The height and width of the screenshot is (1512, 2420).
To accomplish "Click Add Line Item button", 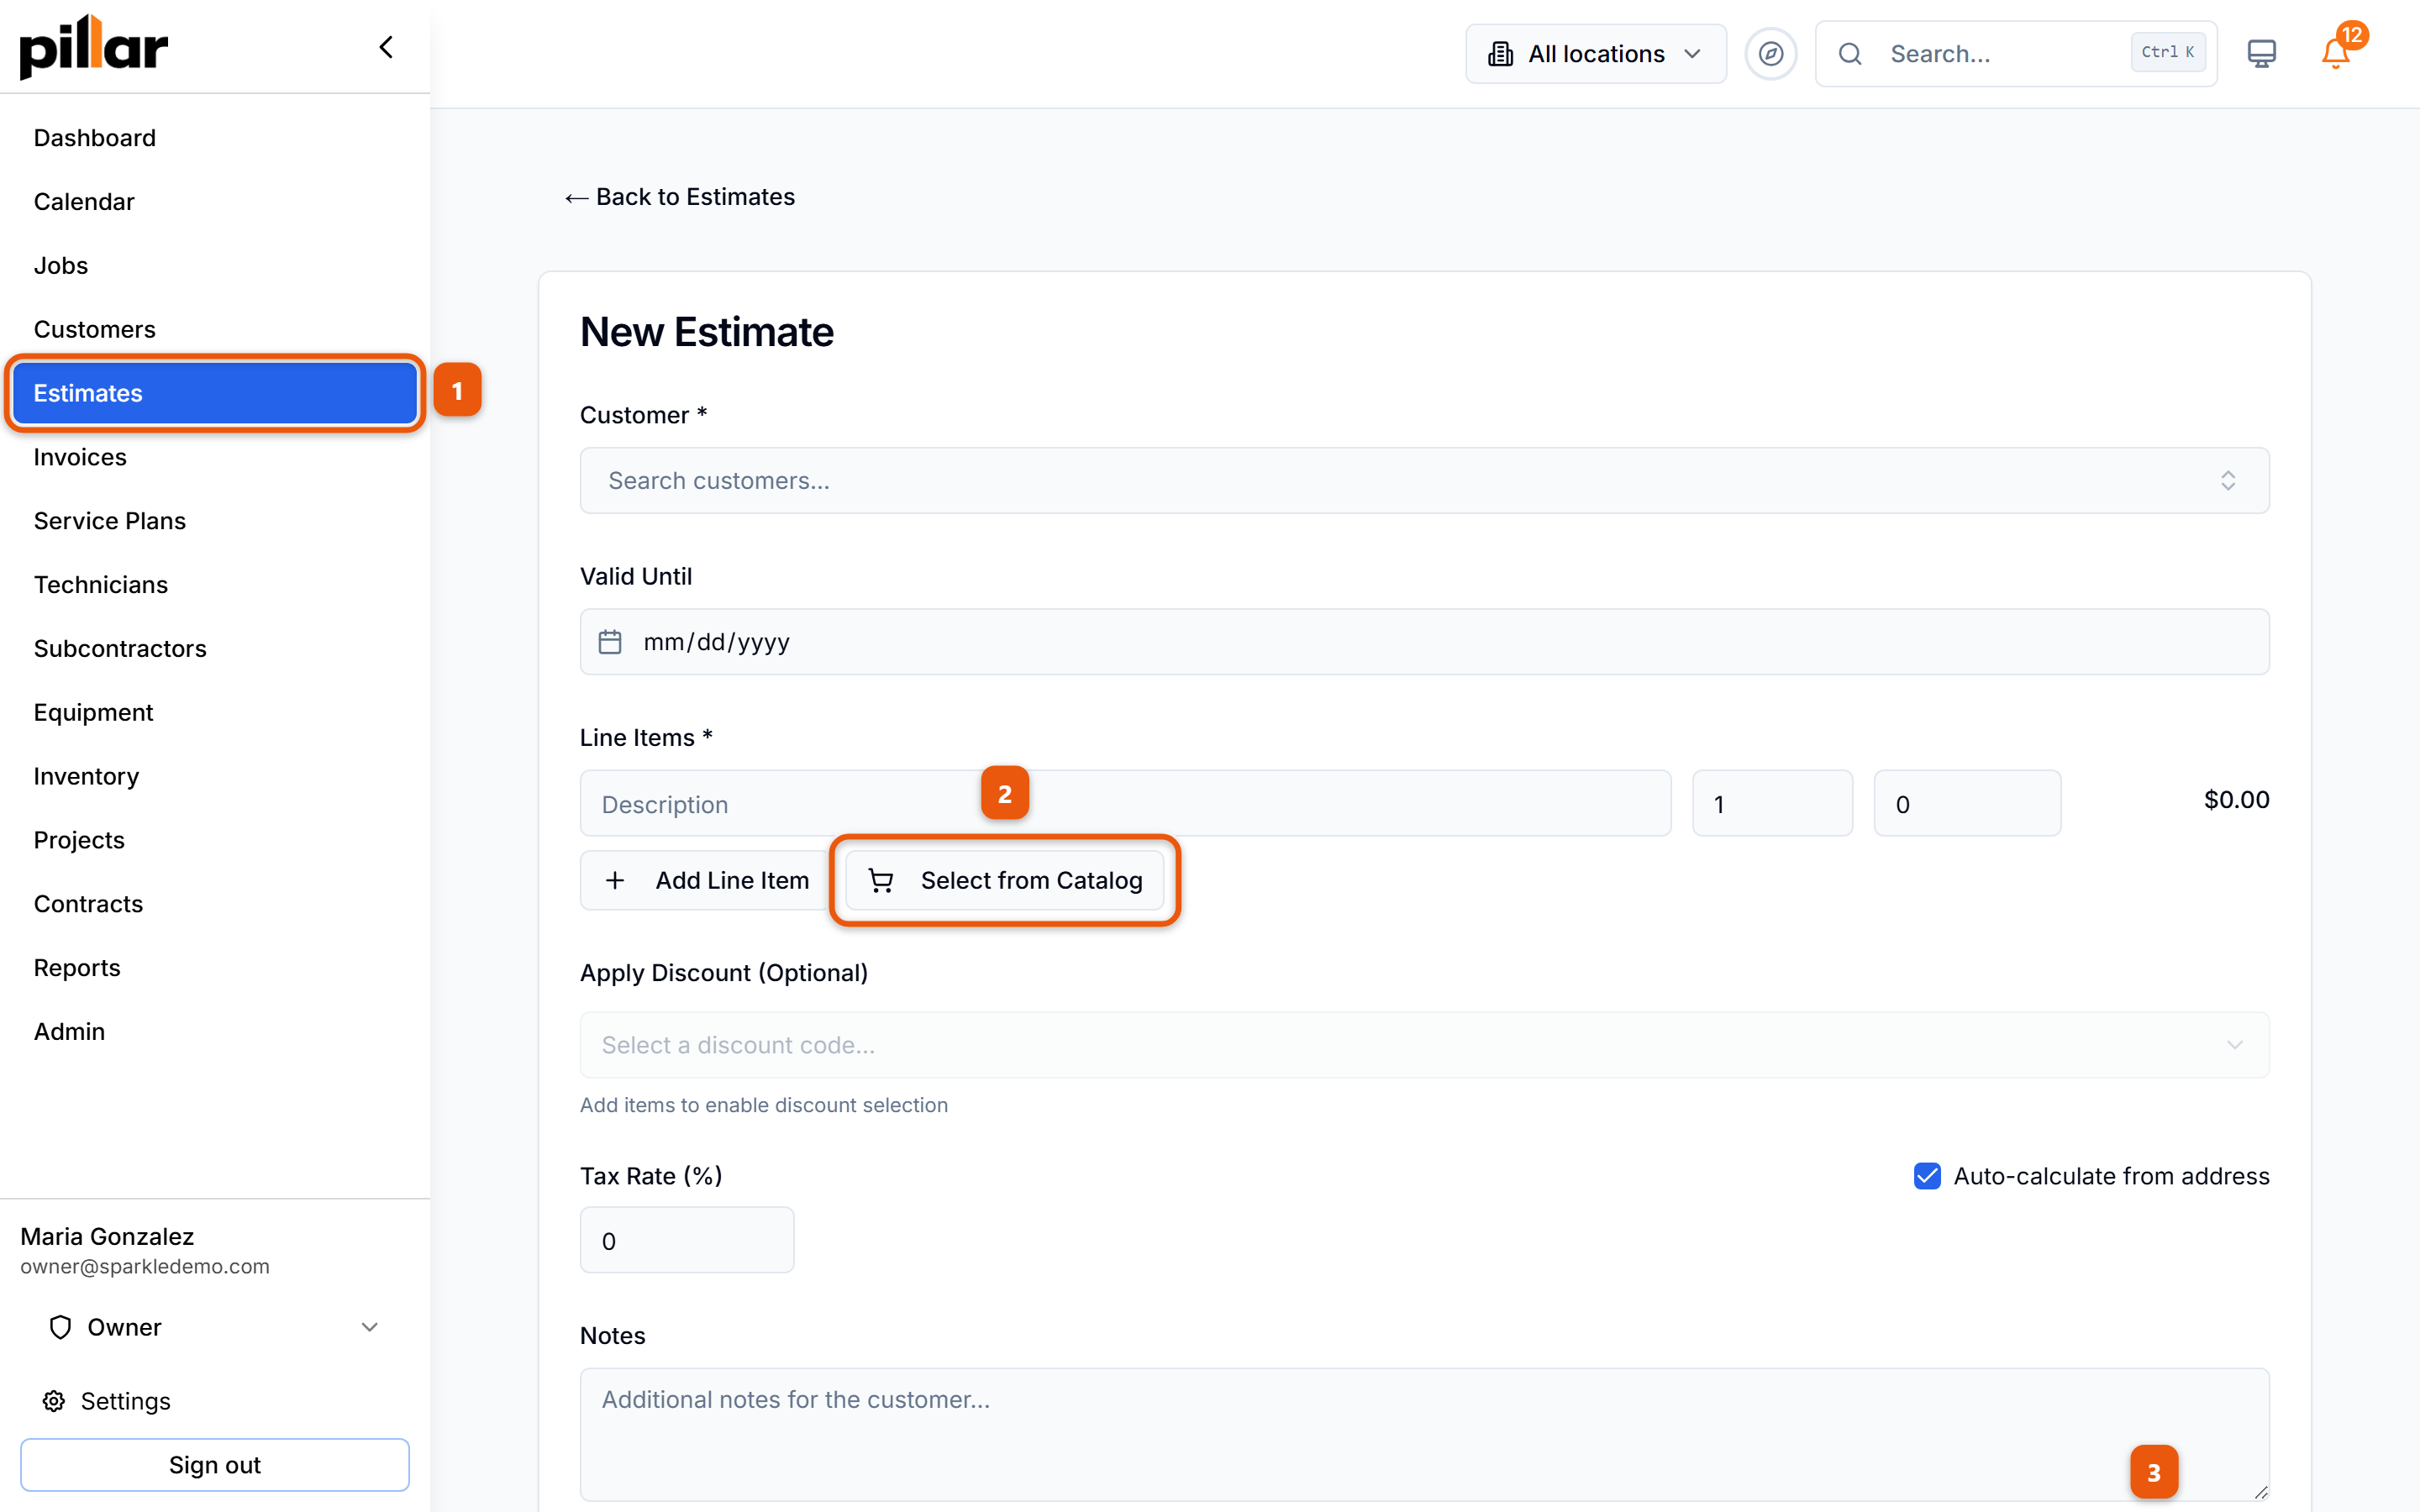I will tap(707, 880).
